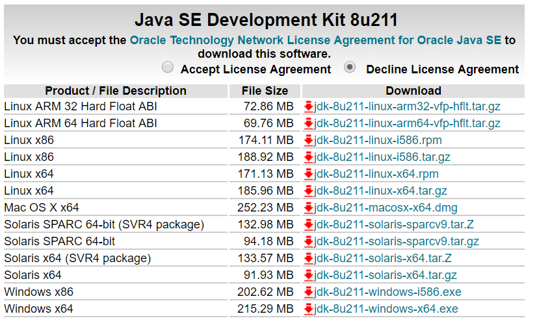Image resolution: width=537 pixels, height=327 pixels.
Task: Click the 185.96 MB file size cell
Action: pyautogui.click(x=266, y=191)
